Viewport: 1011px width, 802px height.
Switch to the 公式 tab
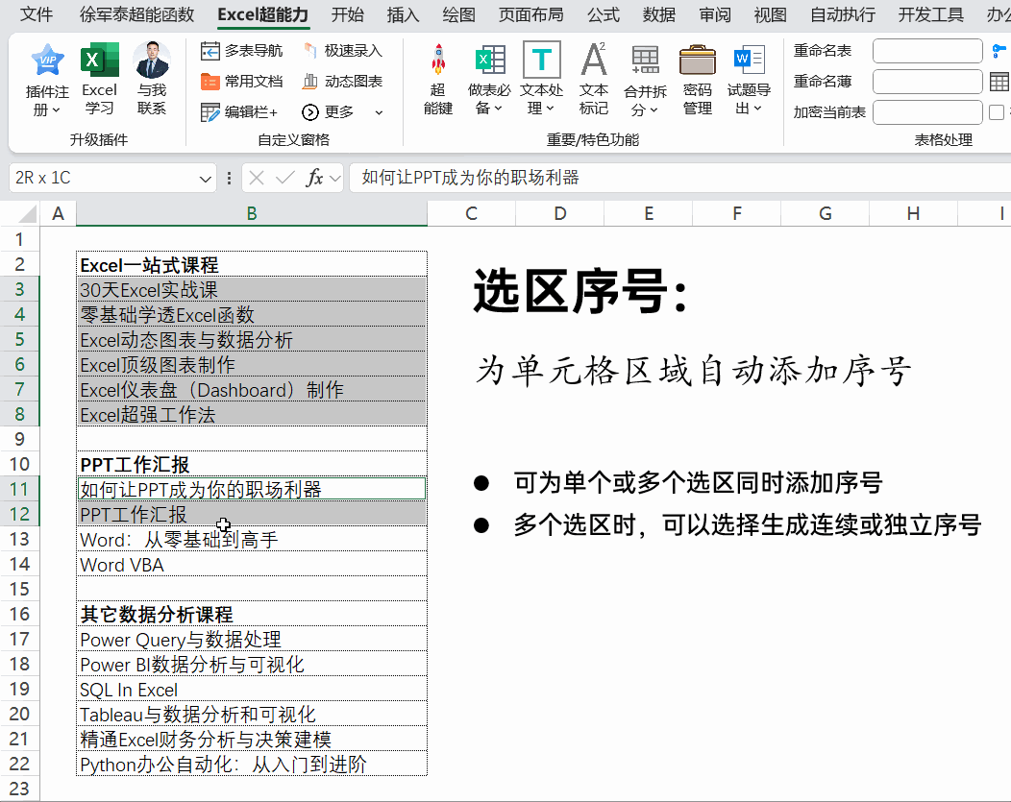point(603,14)
